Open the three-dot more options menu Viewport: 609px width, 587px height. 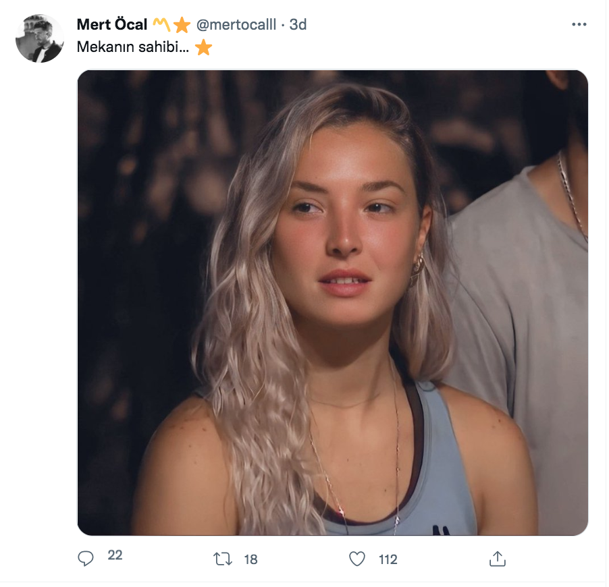point(579,24)
